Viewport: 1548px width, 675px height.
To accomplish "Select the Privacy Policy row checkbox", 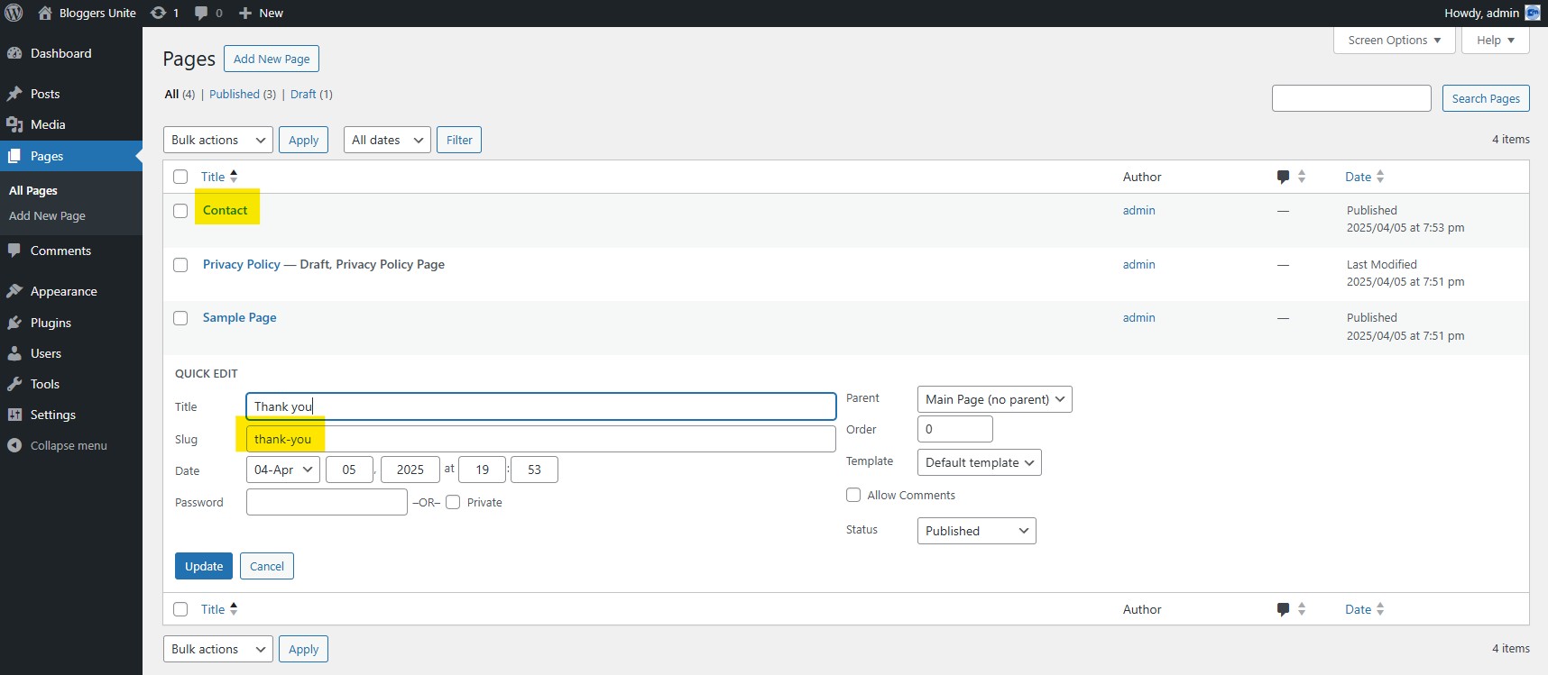I will click(x=180, y=265).
